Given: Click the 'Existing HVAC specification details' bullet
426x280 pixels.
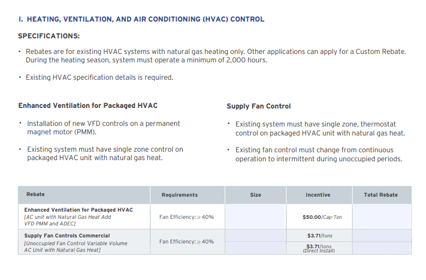Looking at the screenshot, I should click(99, 77).
